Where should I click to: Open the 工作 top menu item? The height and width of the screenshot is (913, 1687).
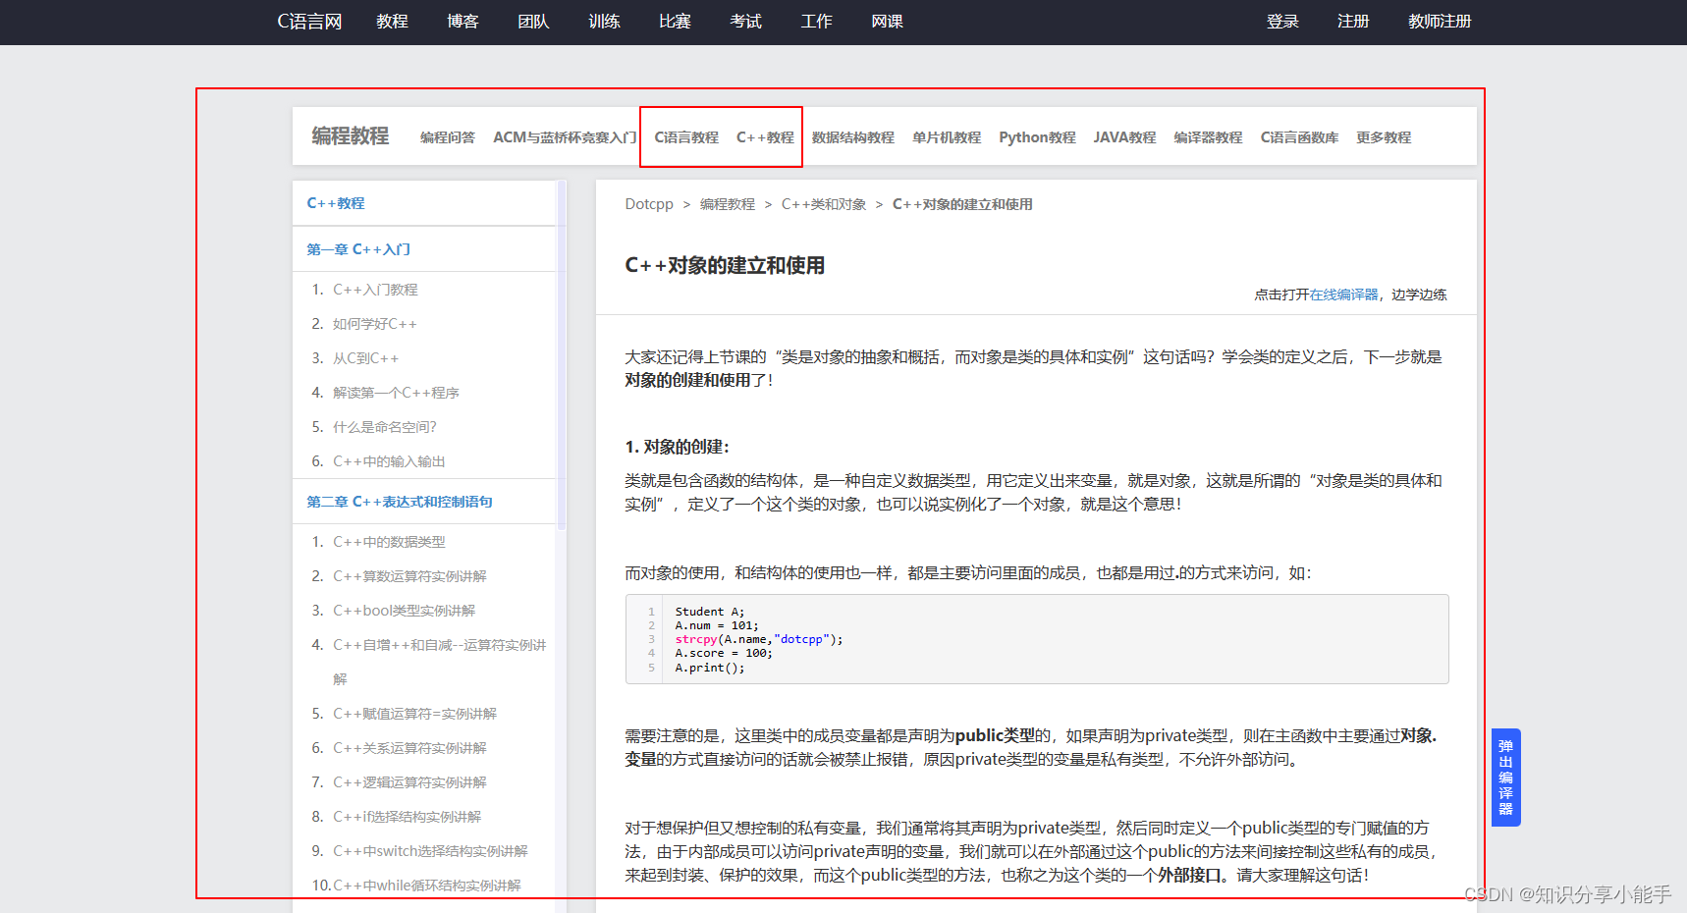click(816, 22)
